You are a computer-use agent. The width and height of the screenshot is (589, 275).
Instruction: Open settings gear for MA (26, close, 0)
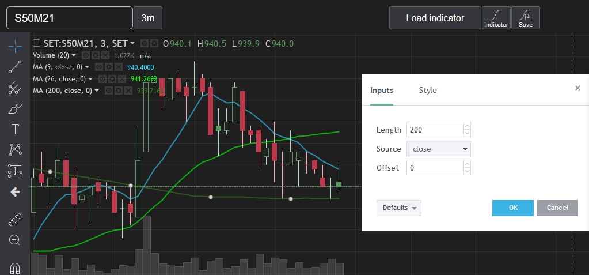click(x=112, y=79)
